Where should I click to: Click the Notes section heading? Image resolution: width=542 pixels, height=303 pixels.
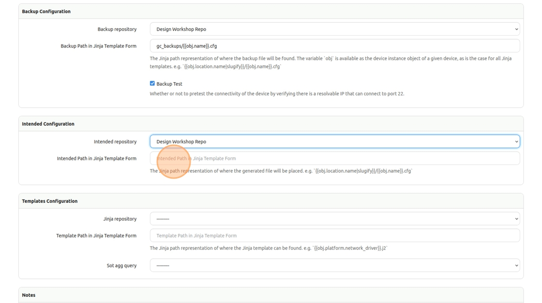point(29,295)
